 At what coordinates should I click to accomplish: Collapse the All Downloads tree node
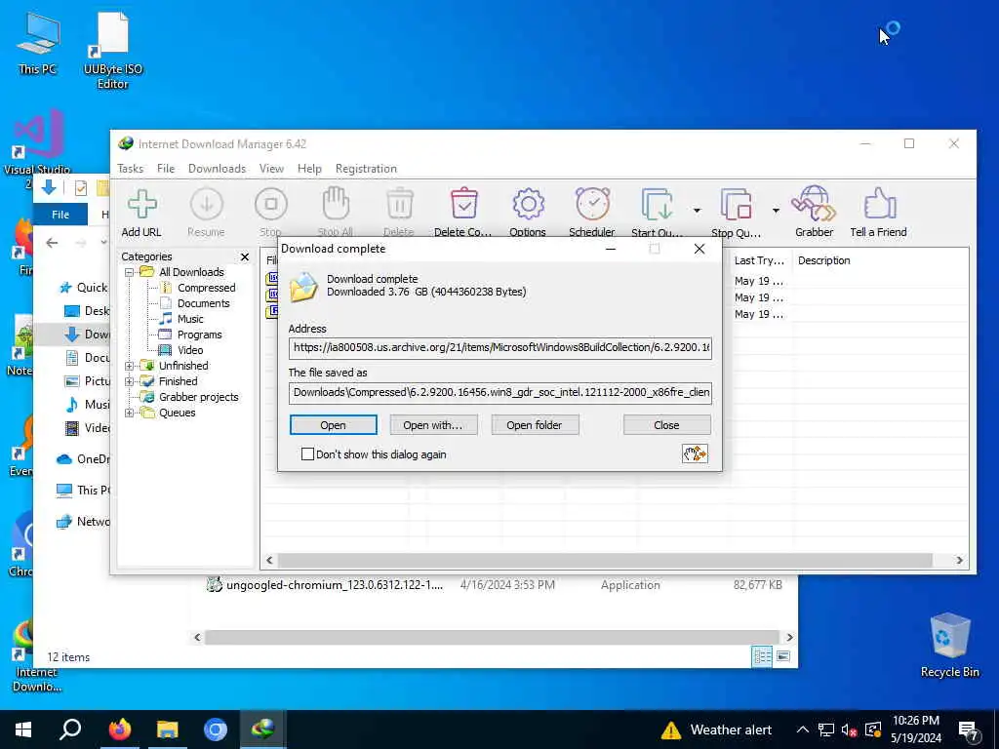[x=130, y=272]
